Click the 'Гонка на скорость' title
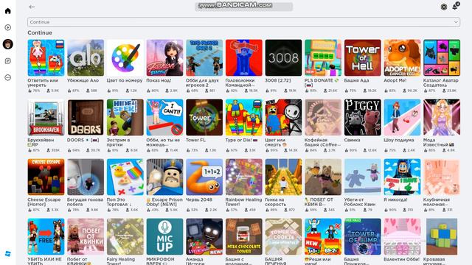472x265 pixels. click(276, 202)
